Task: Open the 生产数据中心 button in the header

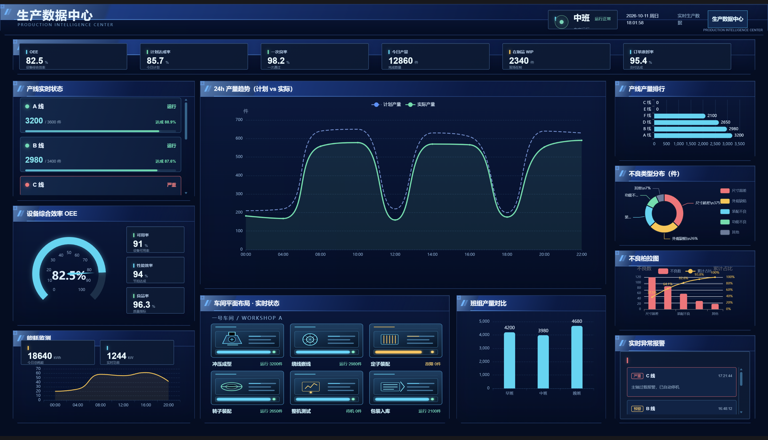Action: (x=727, y=19)
